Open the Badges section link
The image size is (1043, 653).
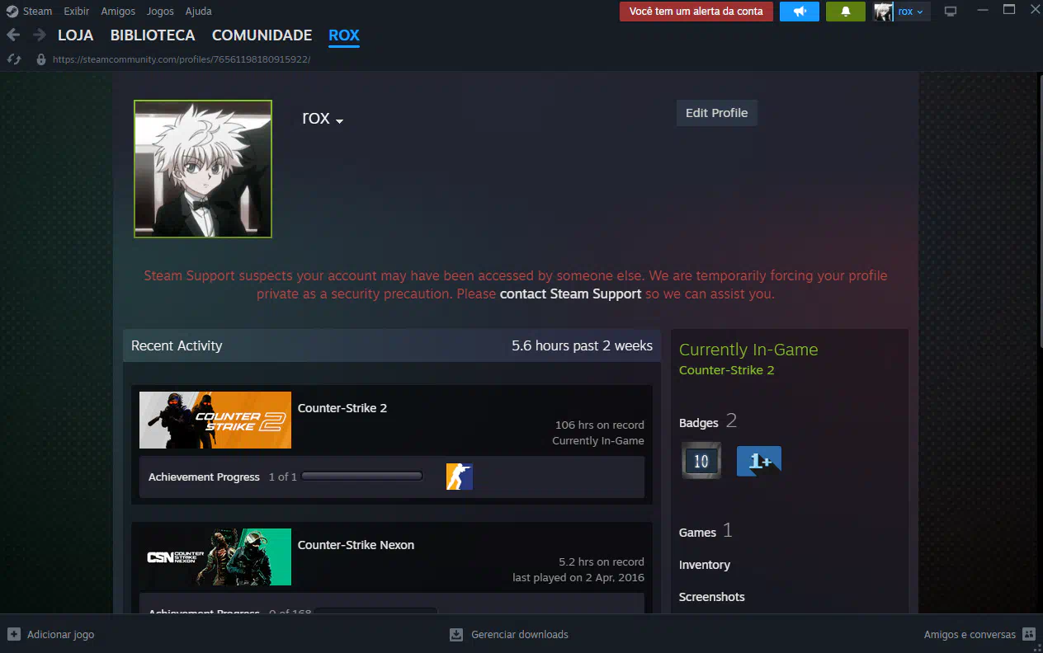tap(699, 423)
